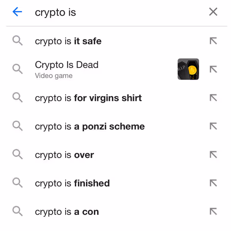
Task: Click magnifier icon next to 'crypto is it safe'
Action: (x=18, y=41)
